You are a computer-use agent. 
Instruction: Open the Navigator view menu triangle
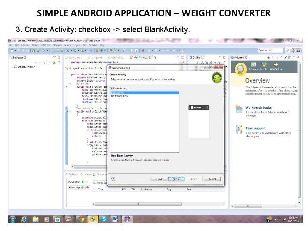tap(59, 62)
